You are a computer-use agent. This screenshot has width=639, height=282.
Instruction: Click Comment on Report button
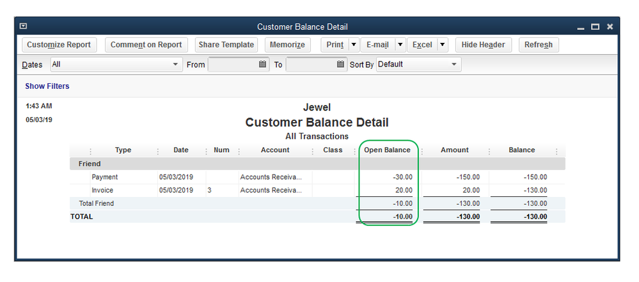[x=146, y=45]
